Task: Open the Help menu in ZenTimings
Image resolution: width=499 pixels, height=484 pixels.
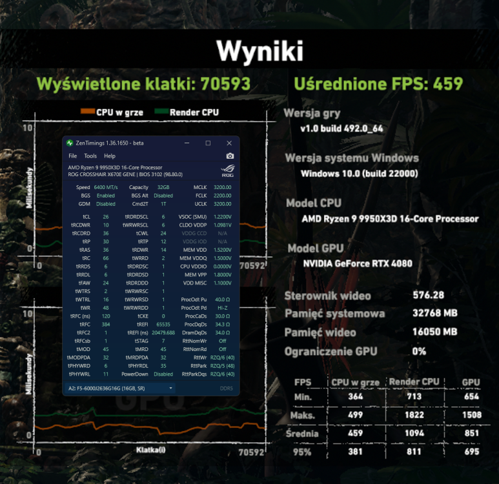Action: pyautogui.click(x=110, y=156)
